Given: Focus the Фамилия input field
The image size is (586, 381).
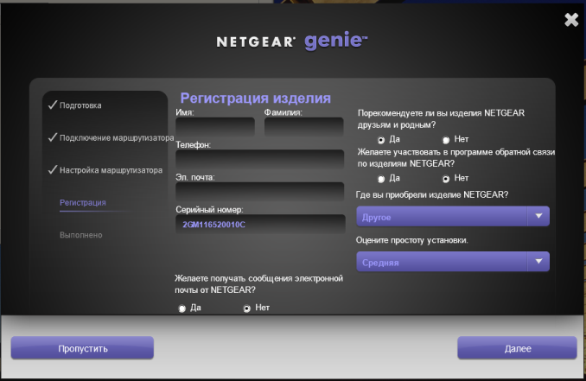Looking at the screenshot, I should point(304,126).
